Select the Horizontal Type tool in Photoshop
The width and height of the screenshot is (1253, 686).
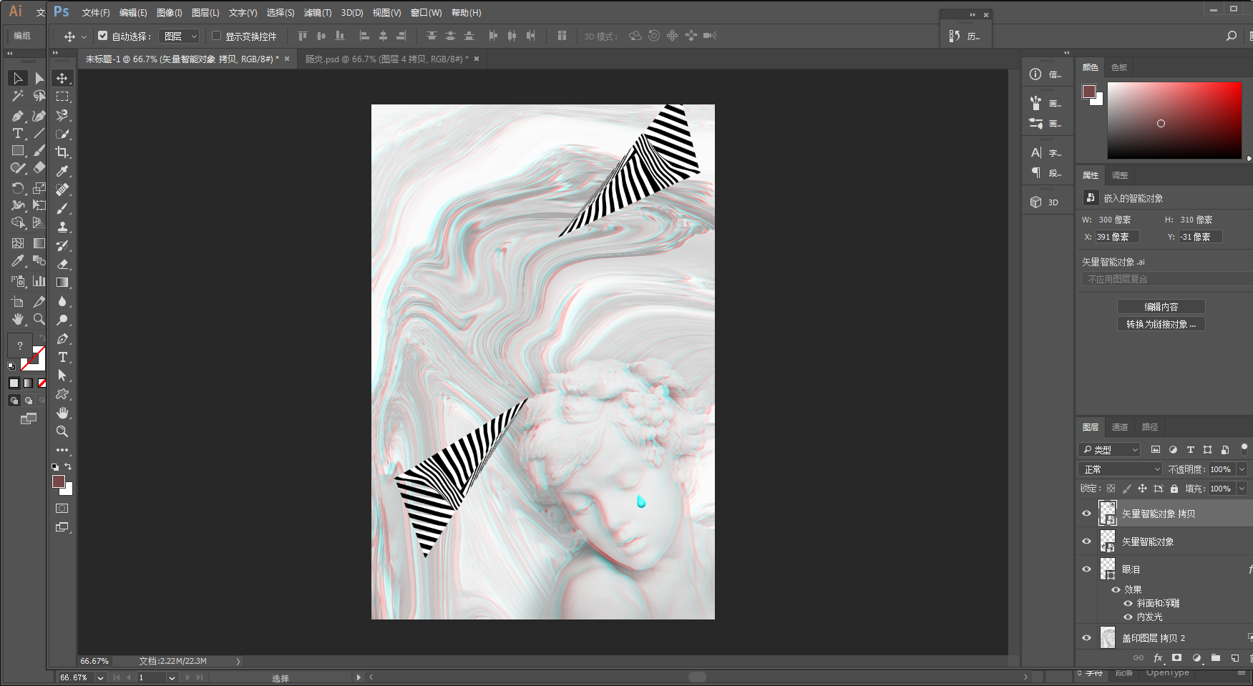(x=62, y=357)
